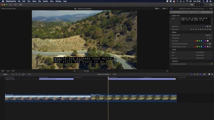Image resolution: width=214 pixels, height=120 pixels.
Task: Select leftmost Text Background Opacity option
Action: pyautogui.click(x=206, y=44)
